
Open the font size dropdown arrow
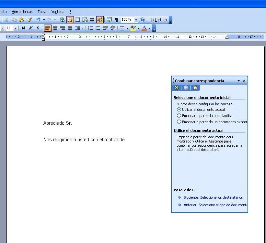[15, 28]
